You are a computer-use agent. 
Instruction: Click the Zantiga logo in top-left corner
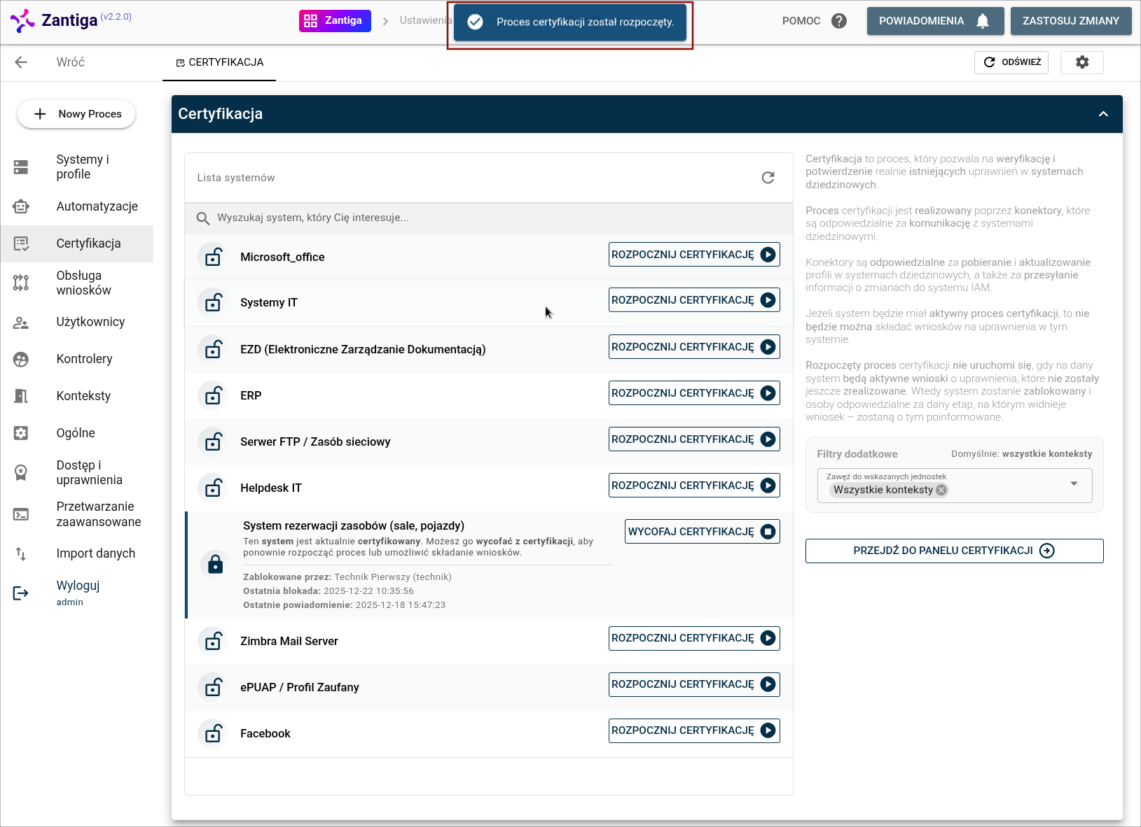coord(22,20)
